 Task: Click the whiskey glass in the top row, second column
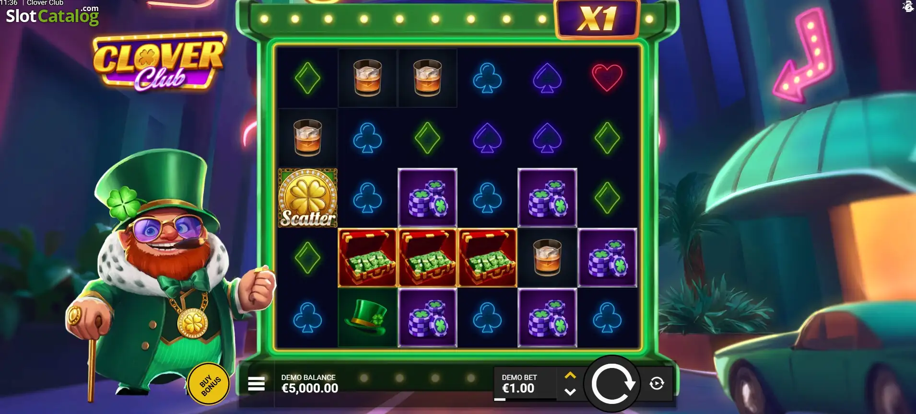[x=367, y=78]
